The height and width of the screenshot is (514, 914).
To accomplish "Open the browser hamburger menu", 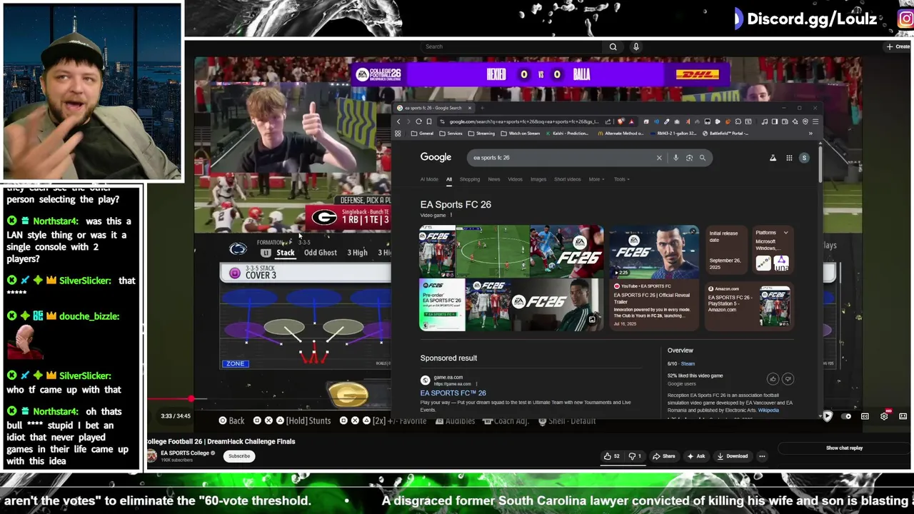I will click(815, 121).
